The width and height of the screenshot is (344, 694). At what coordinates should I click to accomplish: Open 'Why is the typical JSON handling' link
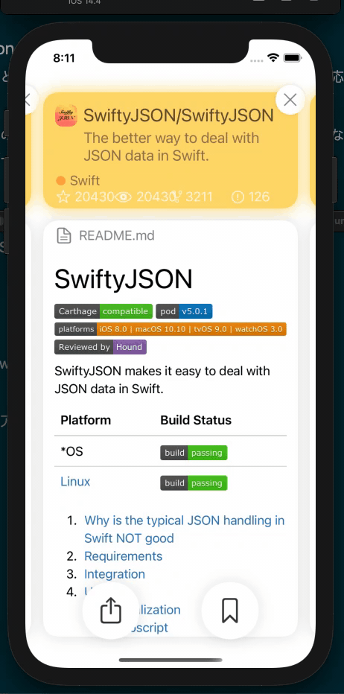(x=185, y=529)
